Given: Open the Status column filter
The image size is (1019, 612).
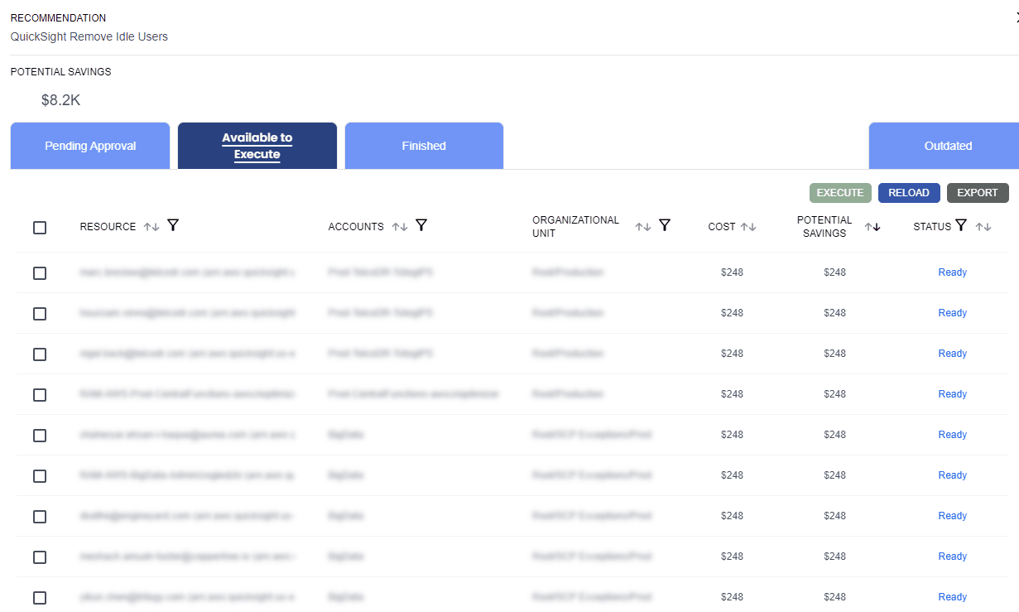Looking at the screenshot, I should point(960,225).
